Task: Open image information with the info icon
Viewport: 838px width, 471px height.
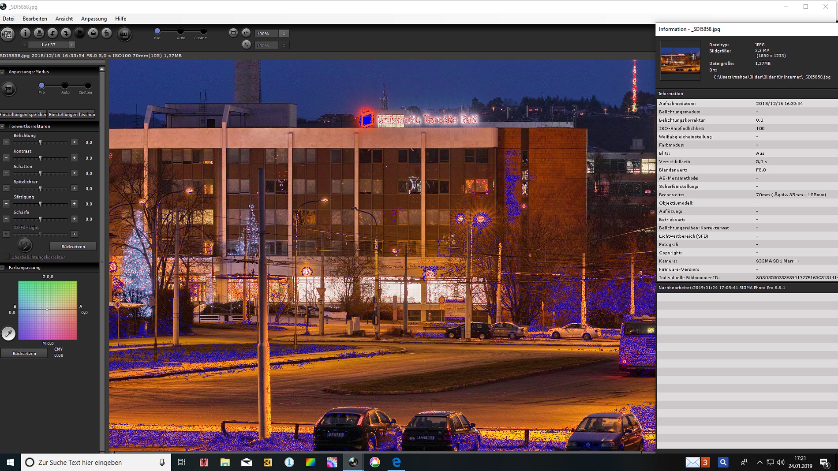Action: point(25,33)
